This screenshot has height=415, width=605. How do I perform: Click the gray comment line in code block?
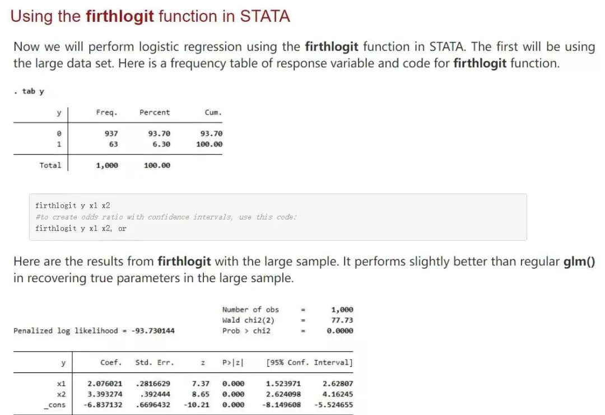pos(166,217)
